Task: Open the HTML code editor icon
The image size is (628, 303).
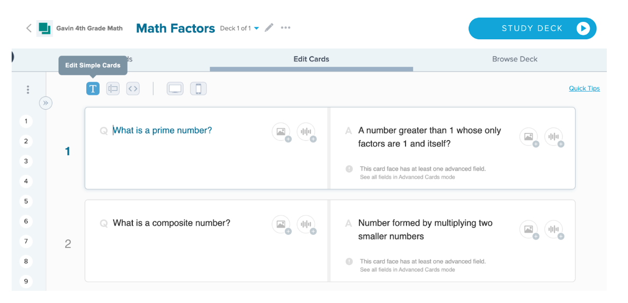Action: click(x=133, y=88)
